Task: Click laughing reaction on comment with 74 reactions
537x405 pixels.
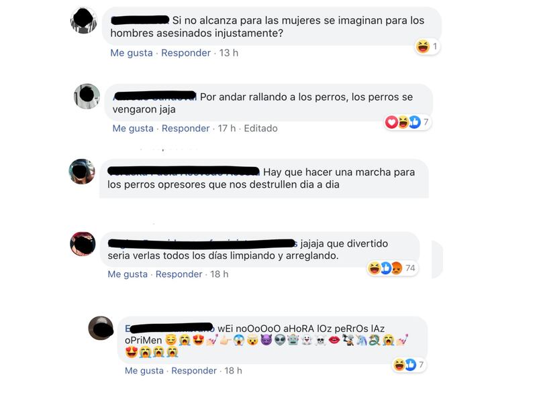Action: tap(374, 268)
